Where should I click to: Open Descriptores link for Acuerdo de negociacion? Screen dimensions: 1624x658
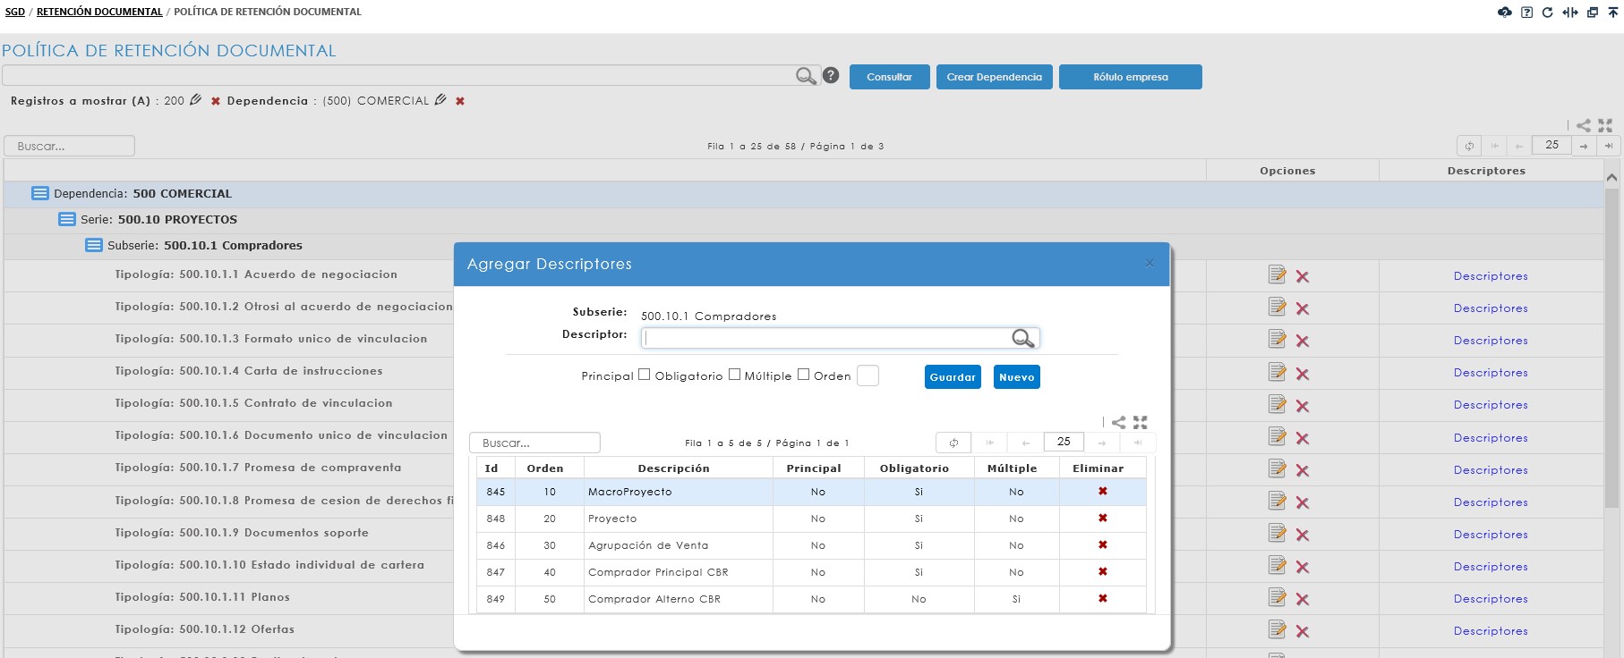pyautogui.click(x=1491, y=276)
